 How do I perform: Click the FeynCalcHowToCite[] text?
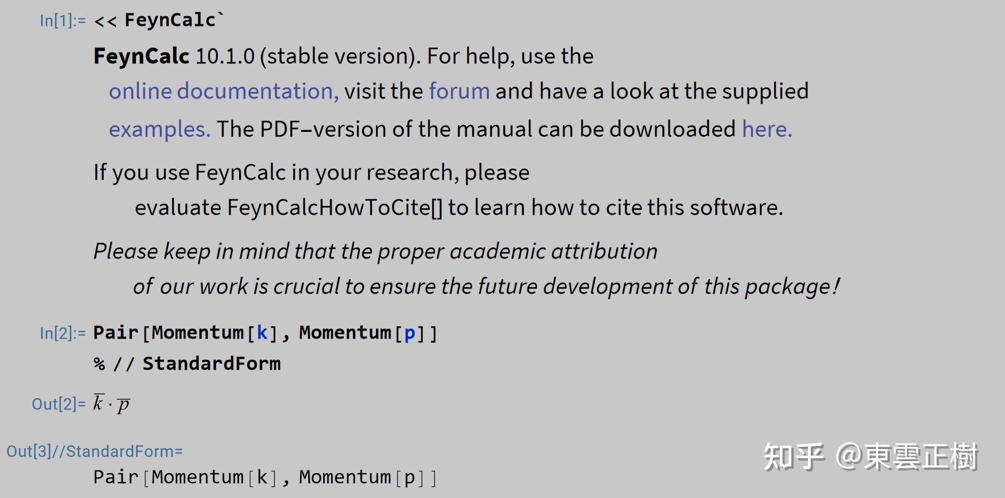[x=335, y=208]
